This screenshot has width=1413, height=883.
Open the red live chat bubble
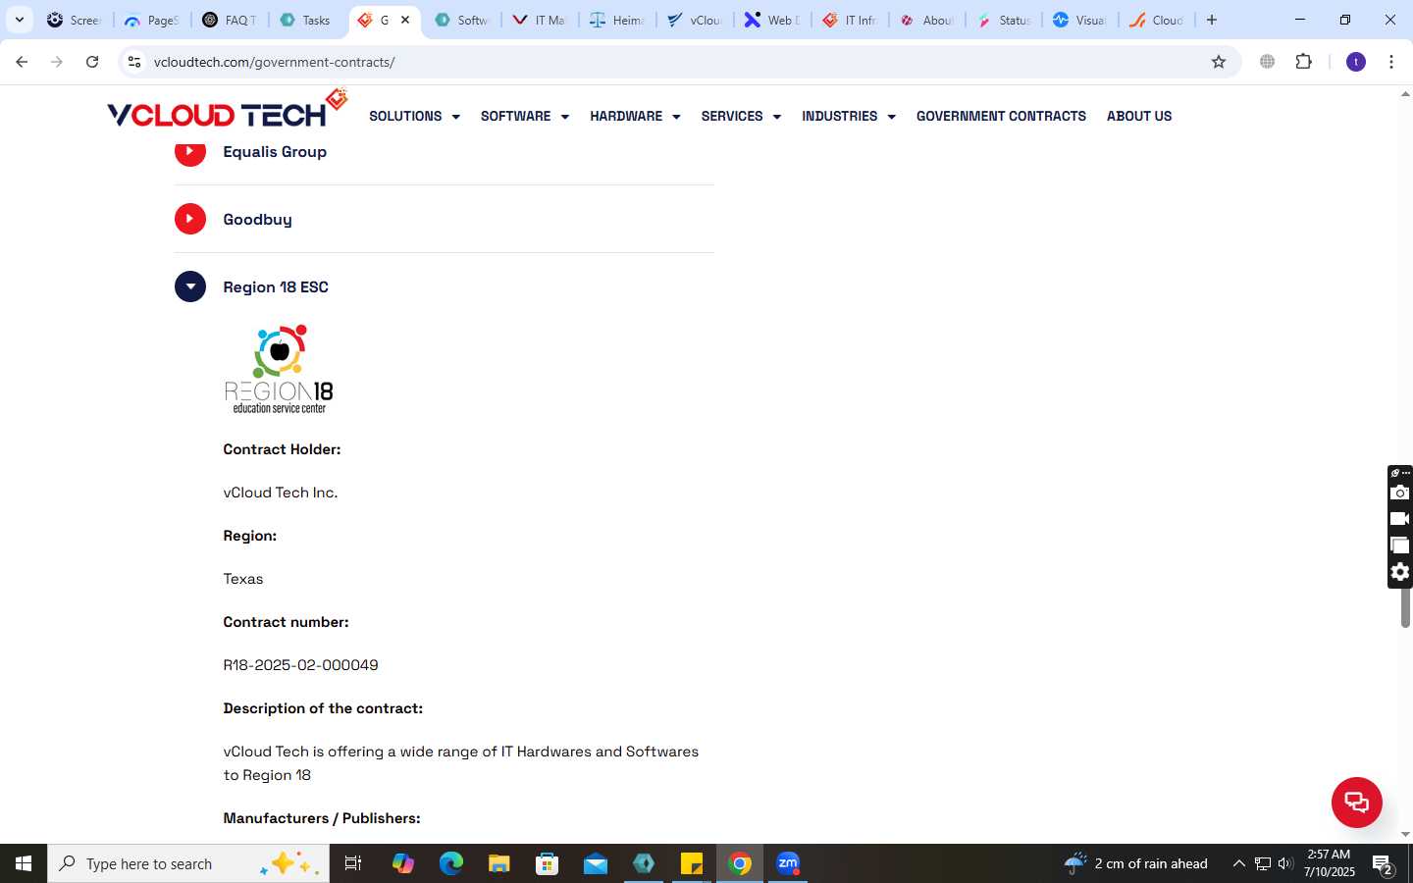pos(1356,802)
